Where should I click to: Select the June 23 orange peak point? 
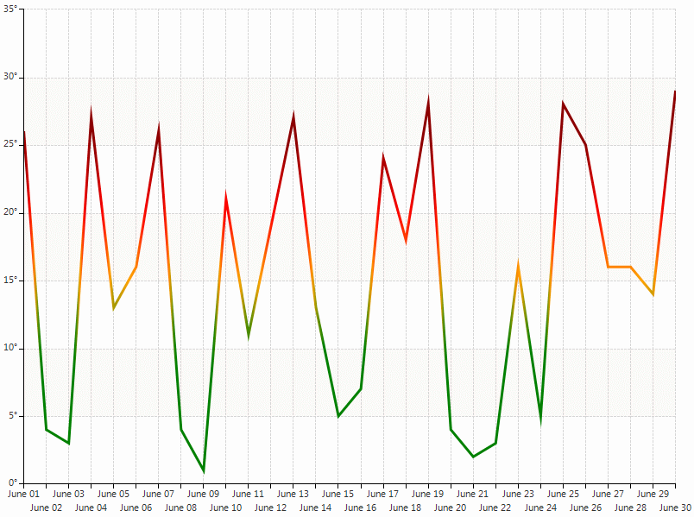518,267
